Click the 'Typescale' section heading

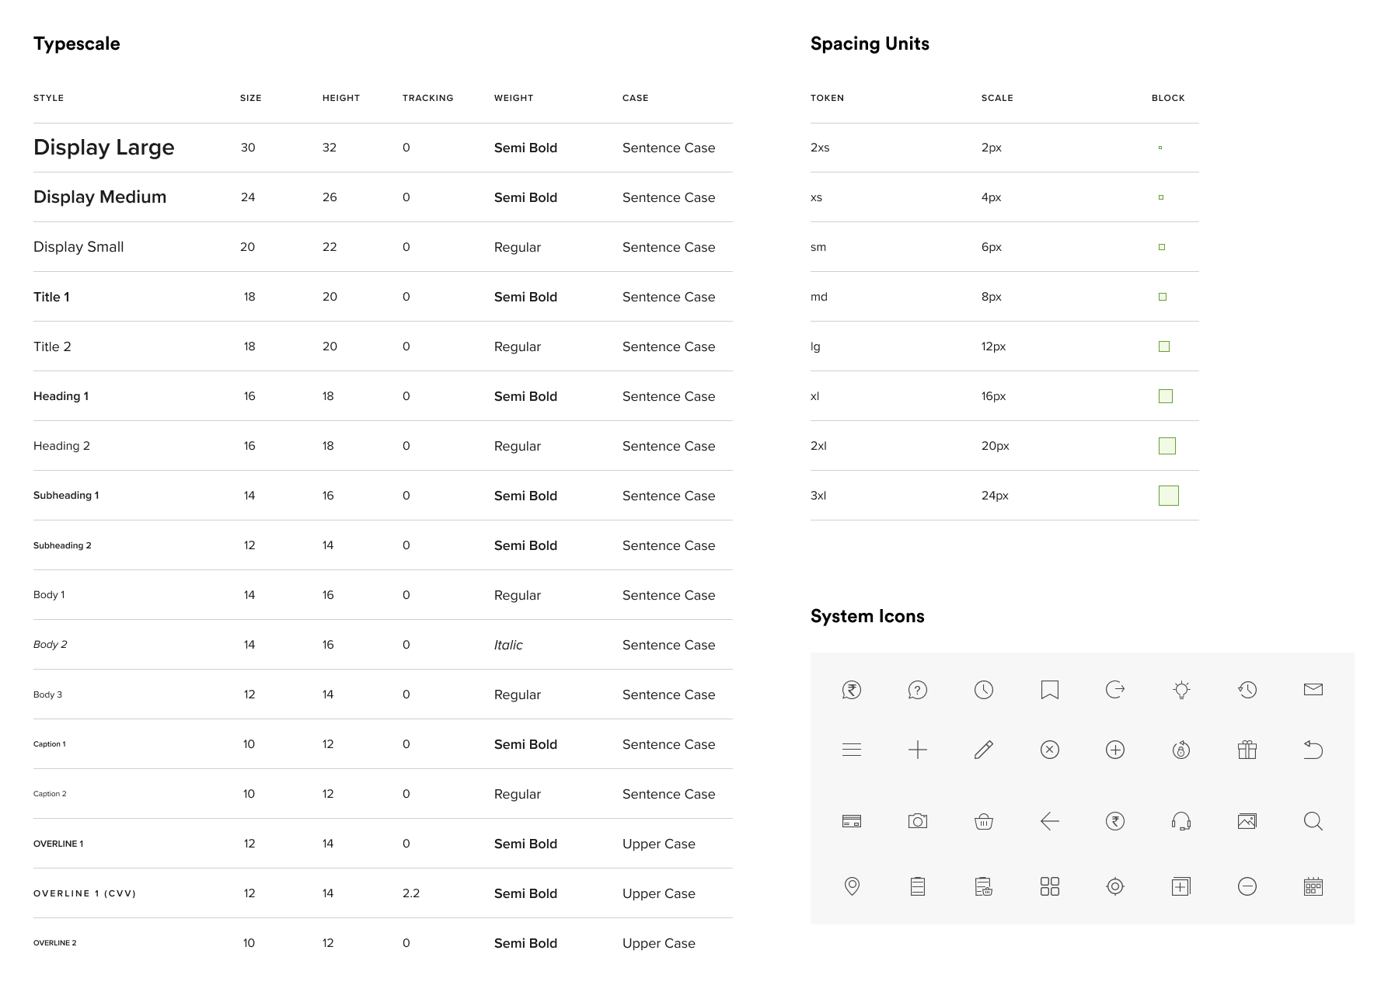tap(77, 44)
